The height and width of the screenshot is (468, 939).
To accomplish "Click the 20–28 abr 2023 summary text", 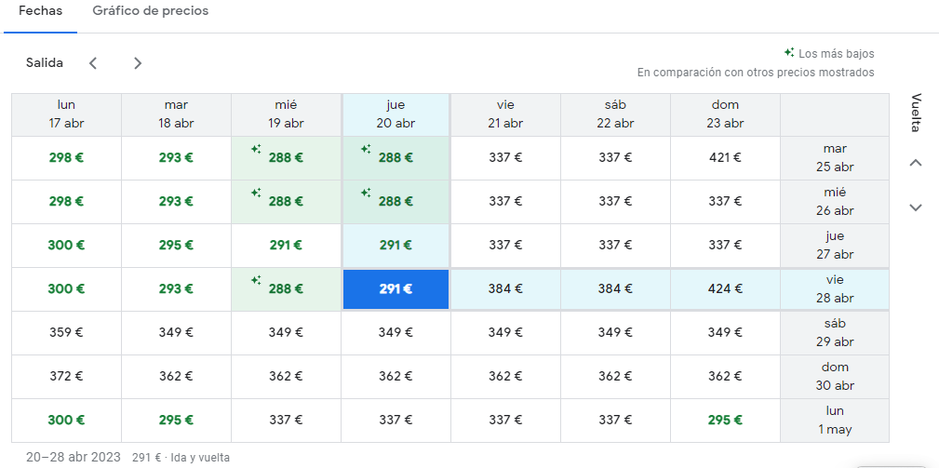I will tap(74, 457).
